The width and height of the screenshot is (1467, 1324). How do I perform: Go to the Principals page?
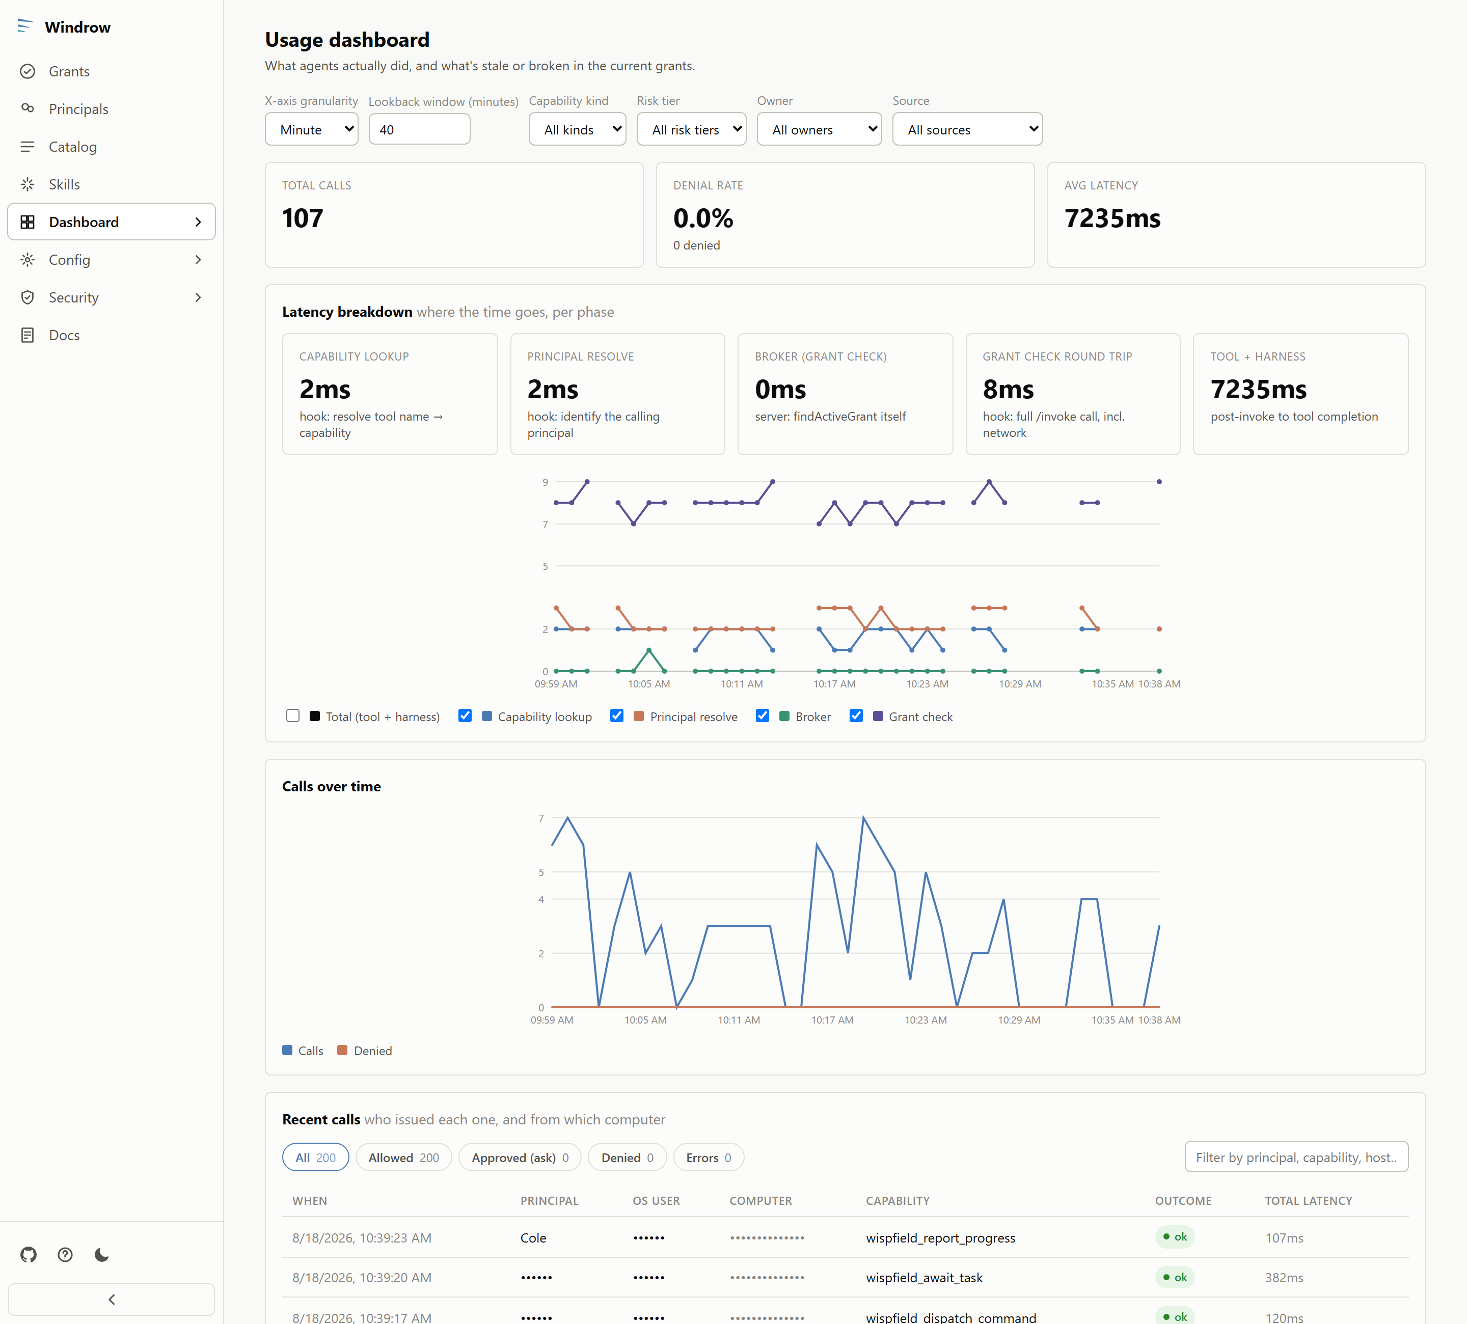[x=112, y=108]
